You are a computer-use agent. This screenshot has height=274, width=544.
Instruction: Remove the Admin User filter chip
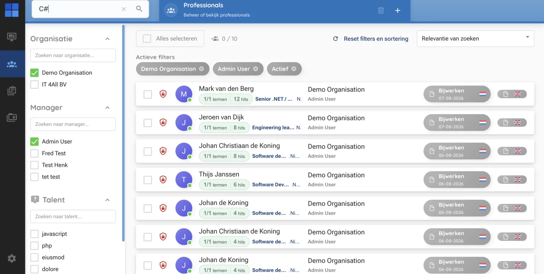(256, 69)
